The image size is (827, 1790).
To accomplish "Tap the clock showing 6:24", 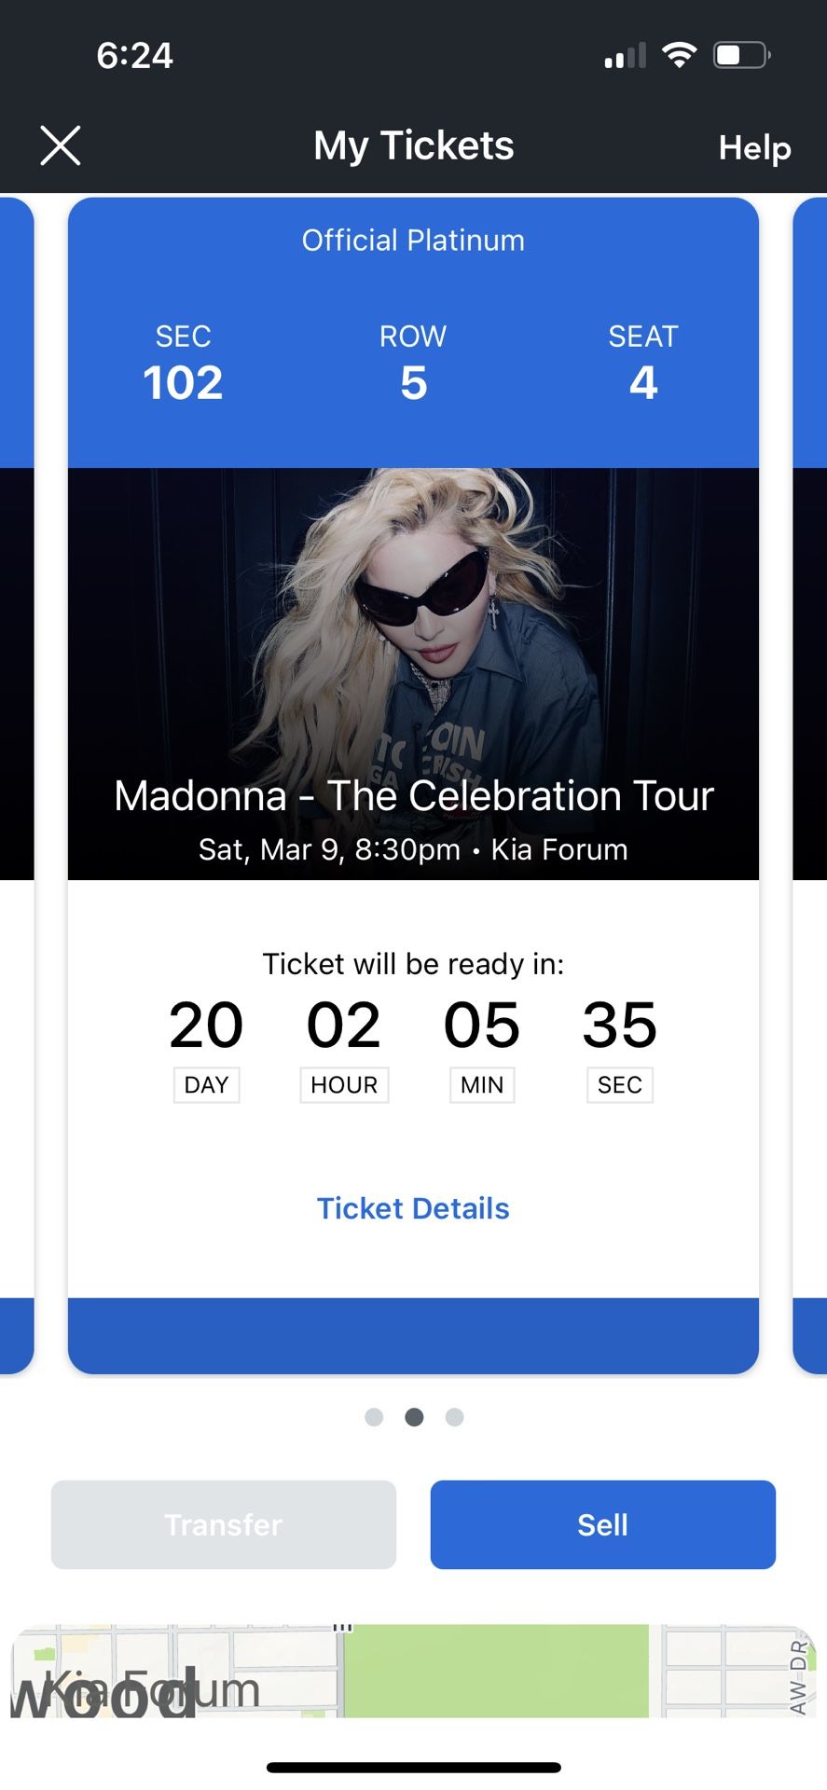I will point(134,54).
